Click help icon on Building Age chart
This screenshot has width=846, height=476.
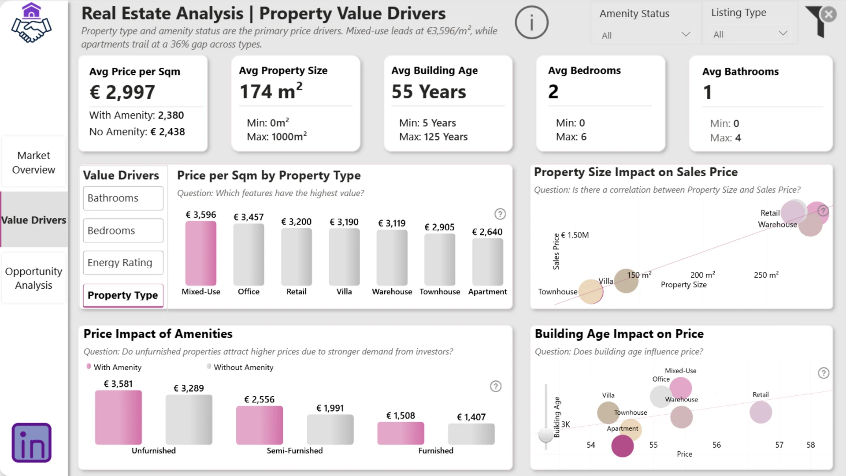(x=824, y=373)
